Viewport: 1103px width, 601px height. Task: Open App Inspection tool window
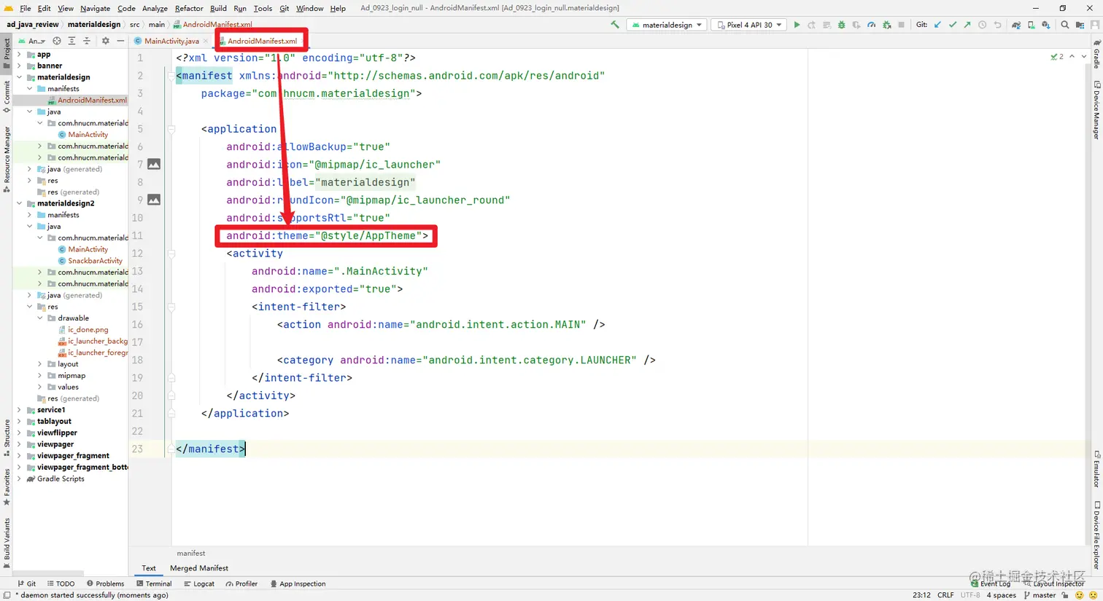(x=298, y=584)
